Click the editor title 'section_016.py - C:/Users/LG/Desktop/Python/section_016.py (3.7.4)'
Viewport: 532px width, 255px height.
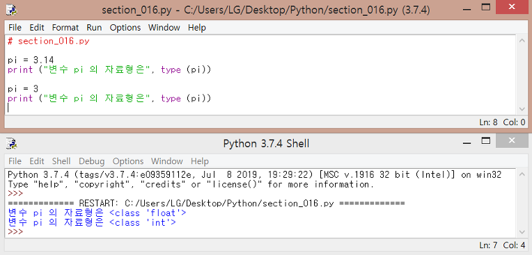[x=266, y=10]
